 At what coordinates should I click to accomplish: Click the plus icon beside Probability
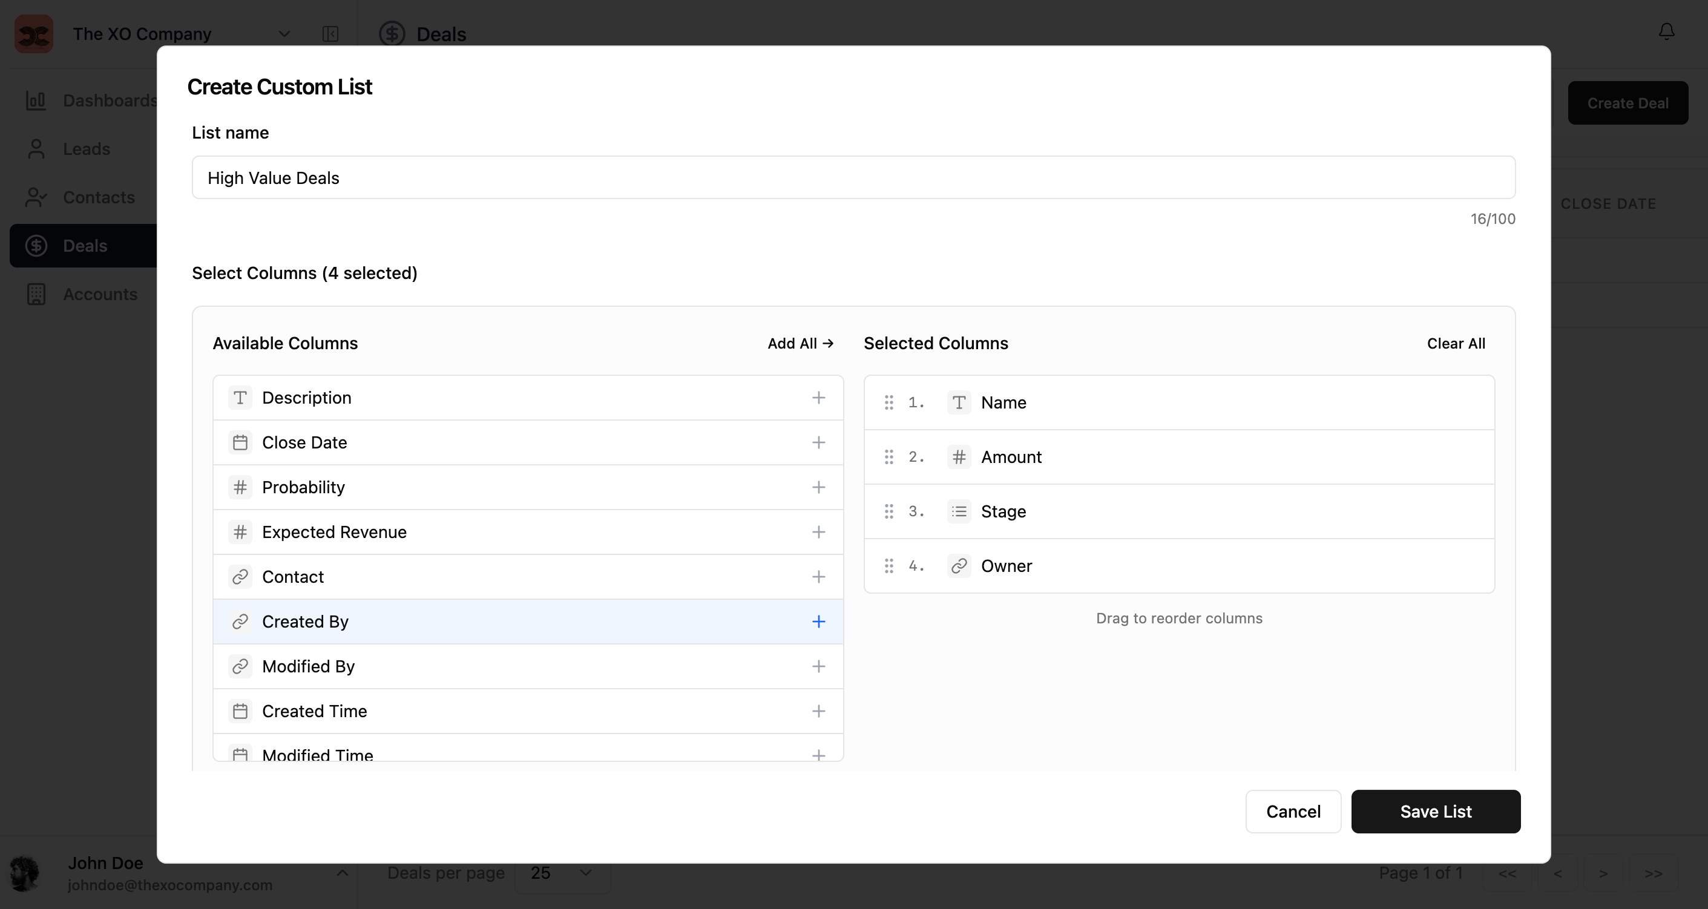tap(818, 487)
